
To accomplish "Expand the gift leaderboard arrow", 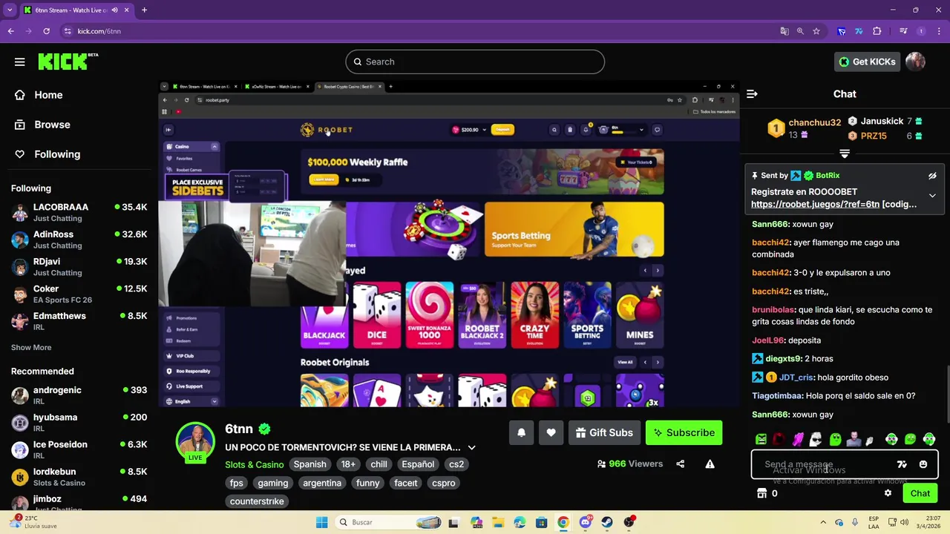I will pos(845,154).
